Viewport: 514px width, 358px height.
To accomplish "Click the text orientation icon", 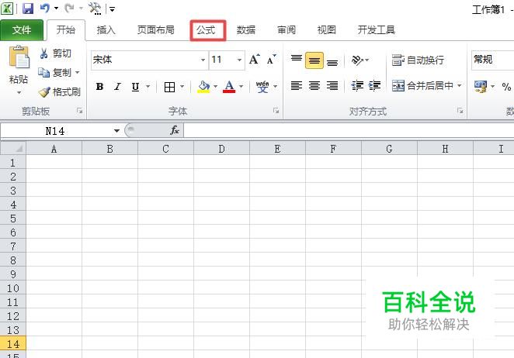I will [x=357, y=60].
